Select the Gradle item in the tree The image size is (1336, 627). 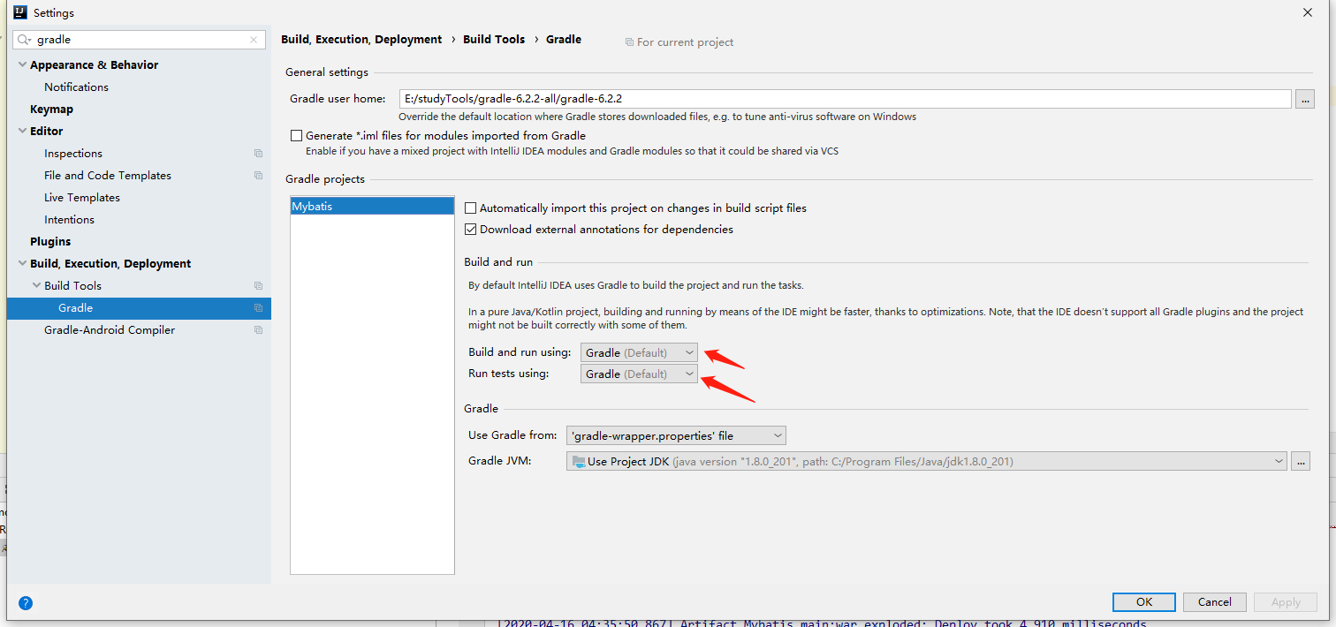[139, 308]
